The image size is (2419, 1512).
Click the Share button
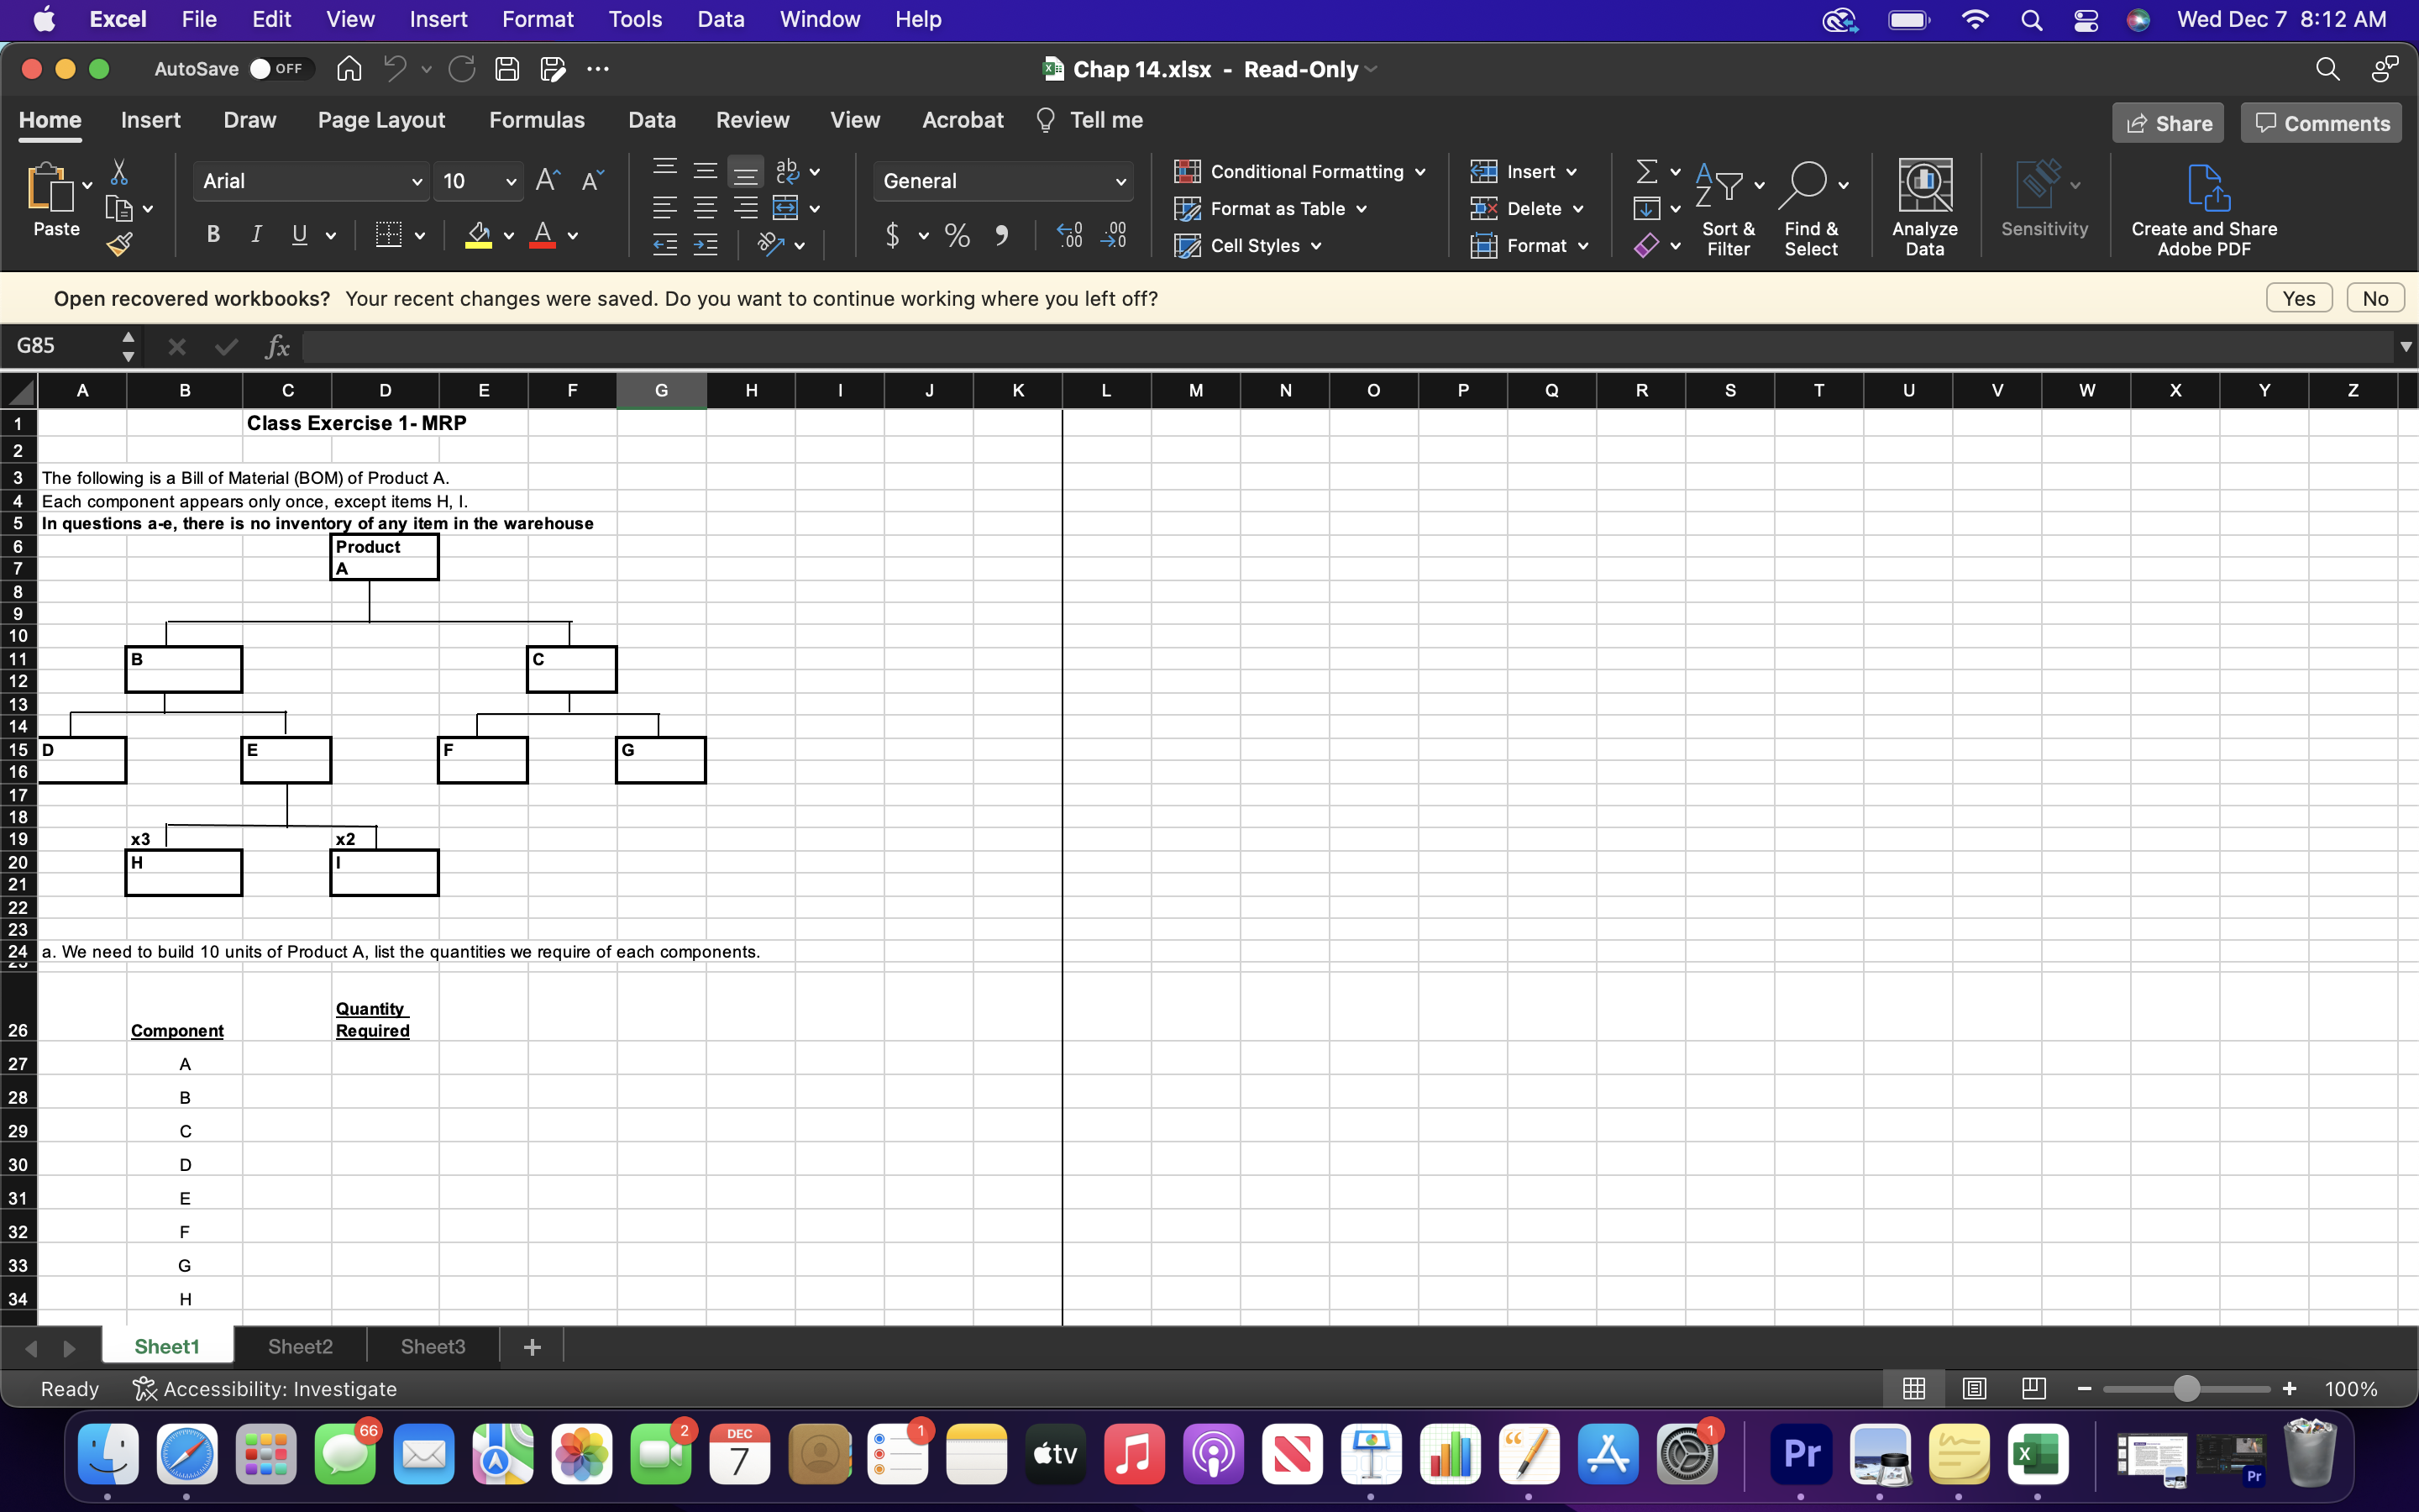(2168, 122)
